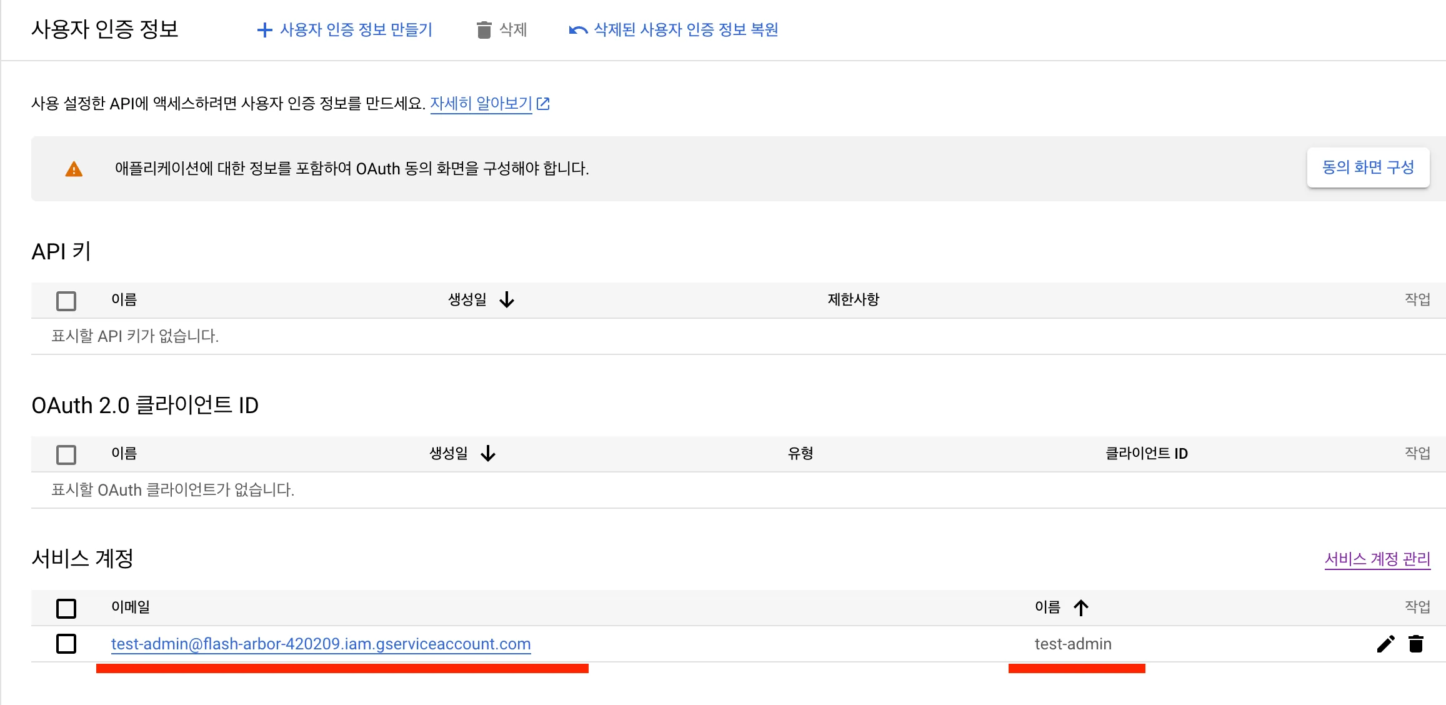This screenshot has width=1446, height=705.
Task: Check the checkbox for the test-admin row
Action: pyautogui.click(x=66, y=644)
